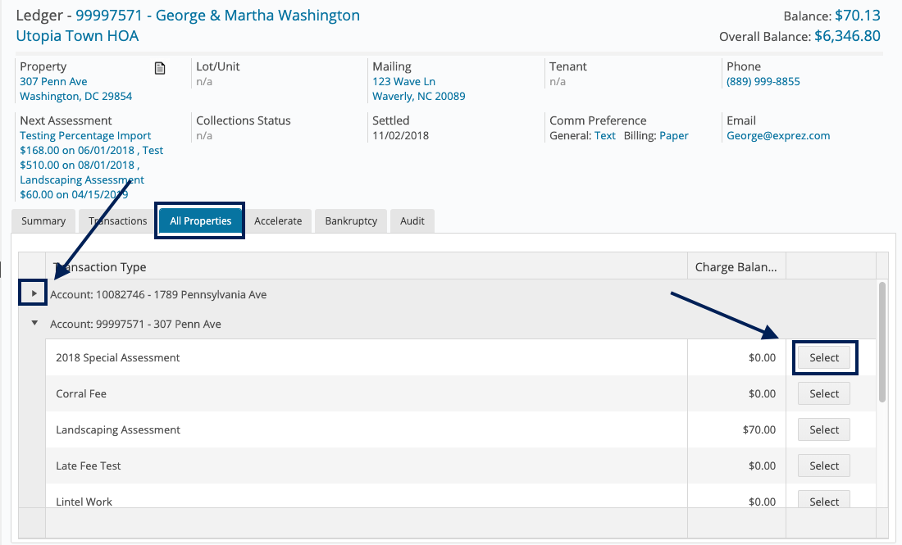The image size is (902, 545).
Task: Click the grid vertical scrollbar thumb
Action: (x=881, y=342)
